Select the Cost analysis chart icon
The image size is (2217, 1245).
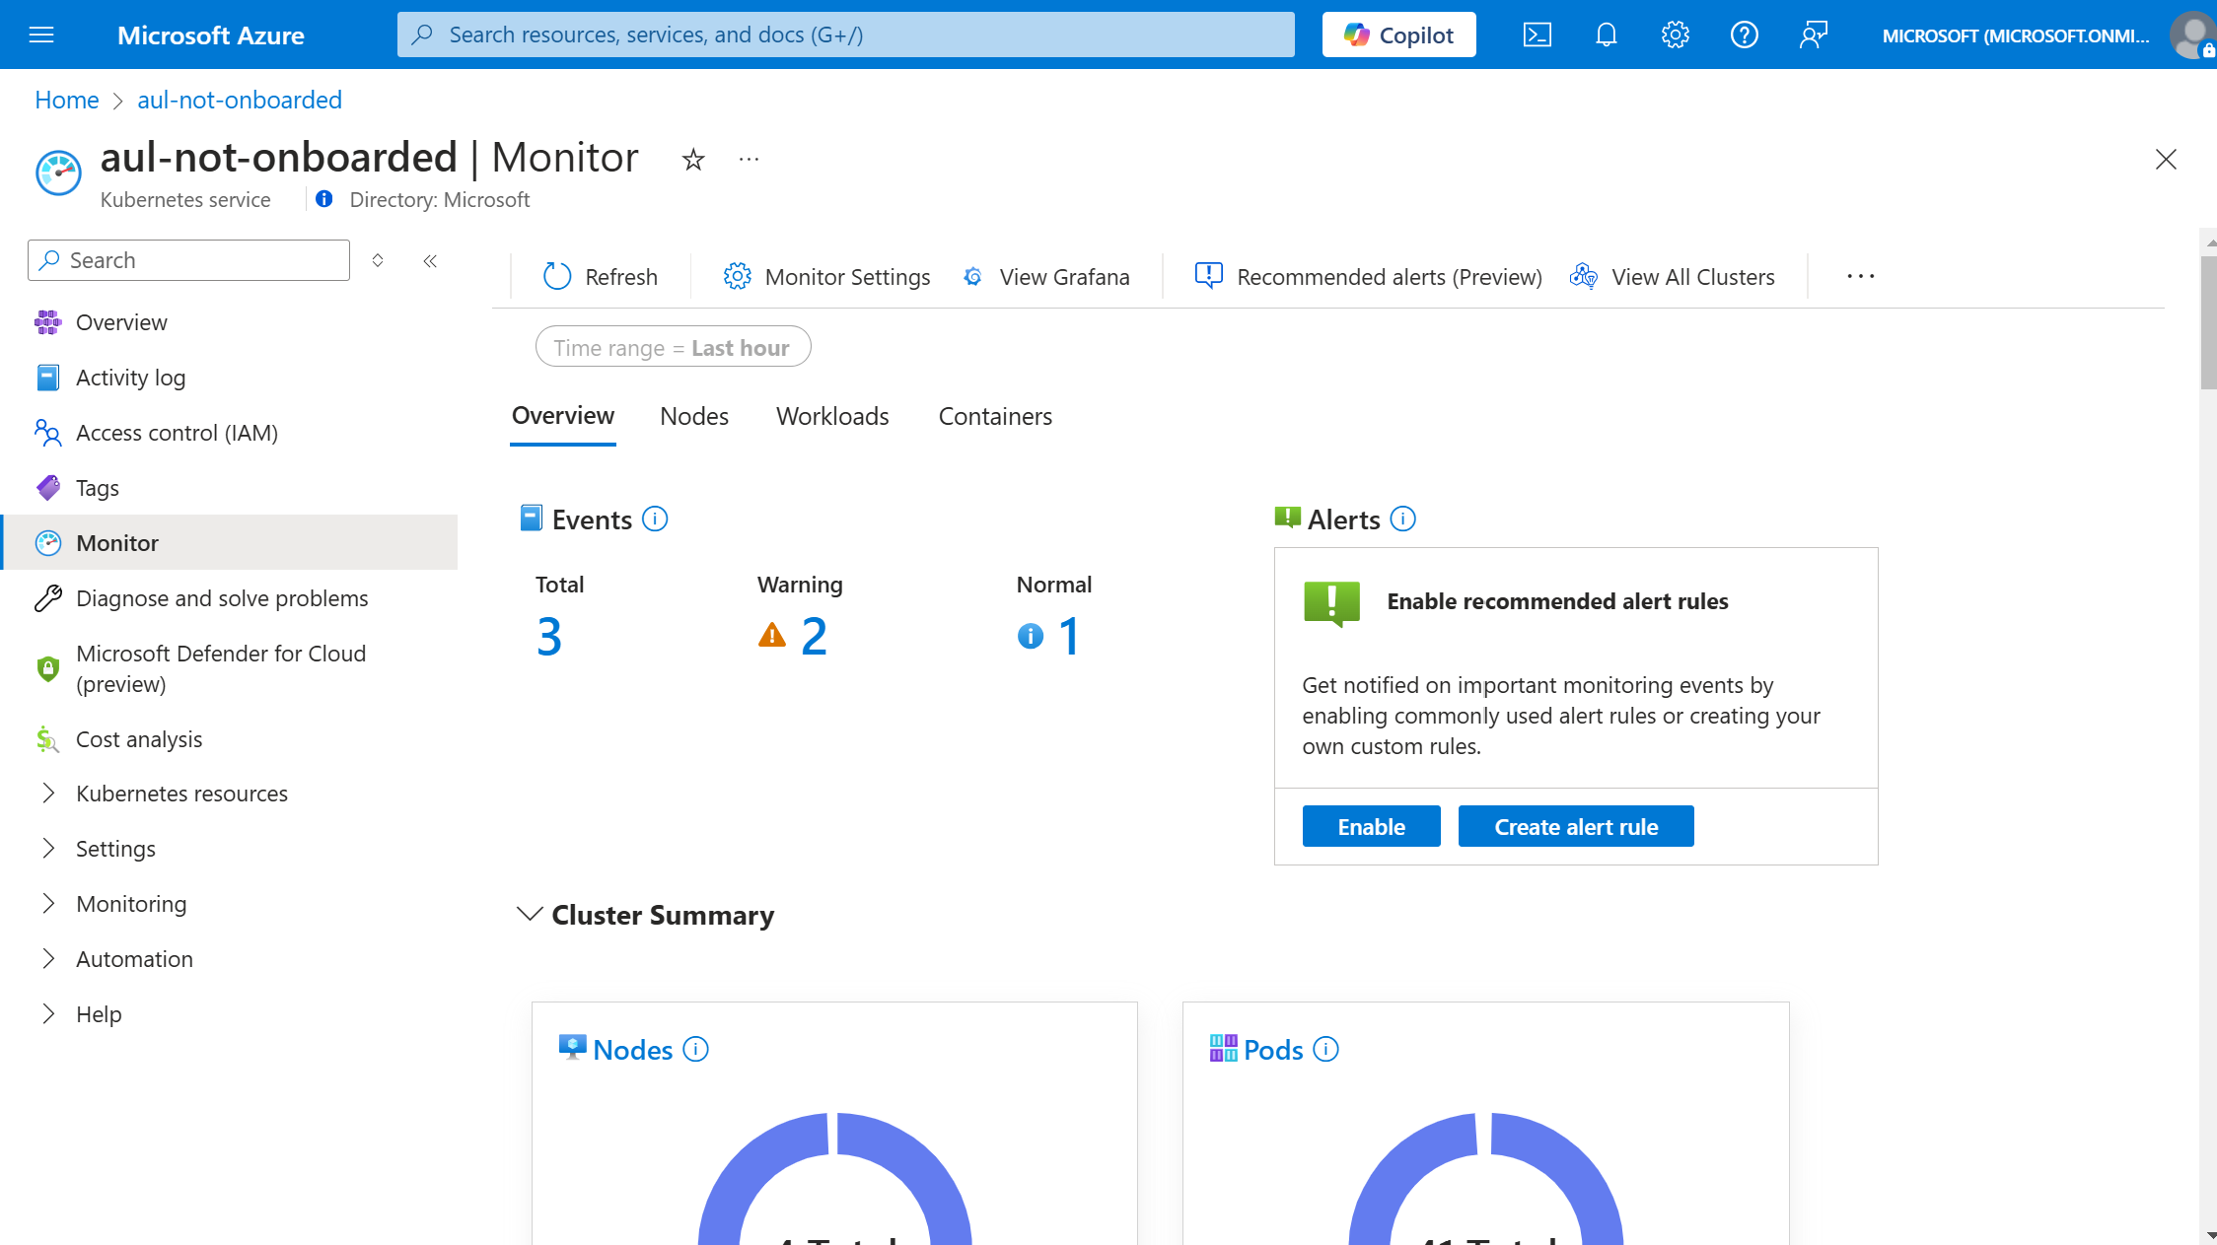click(47, 739)
